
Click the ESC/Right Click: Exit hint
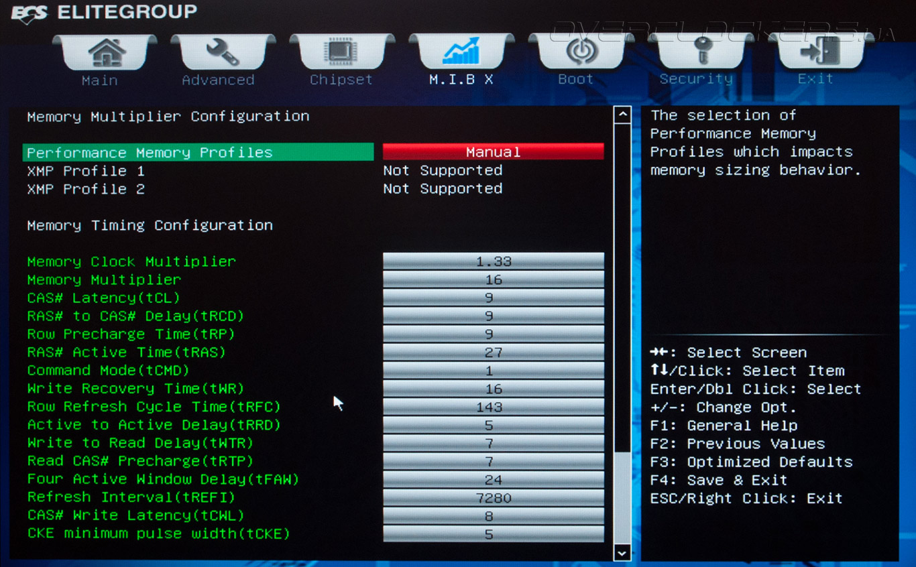coord(746,498)
